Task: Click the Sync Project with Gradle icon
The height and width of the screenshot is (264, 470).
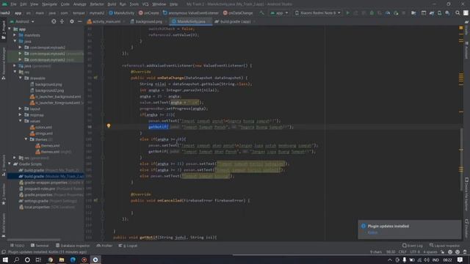Action: 432,13
